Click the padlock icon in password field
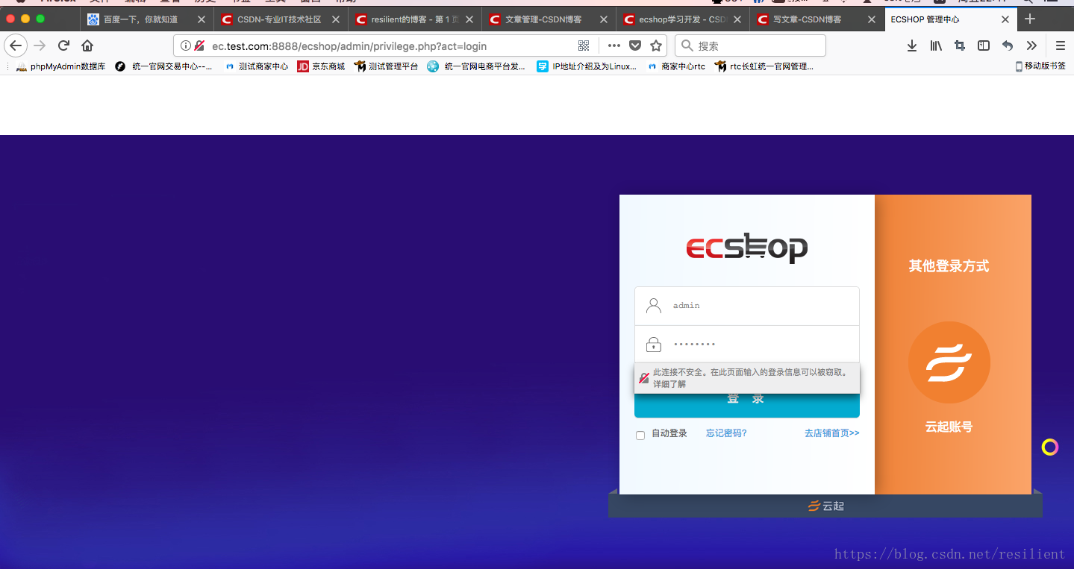The width and height of the screenshot is (1074, 569). point(654,345)
